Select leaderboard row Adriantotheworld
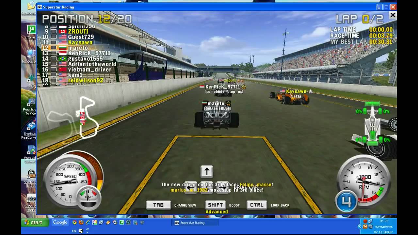The height and width of the screenshot is (235, 418). point(80,64)
